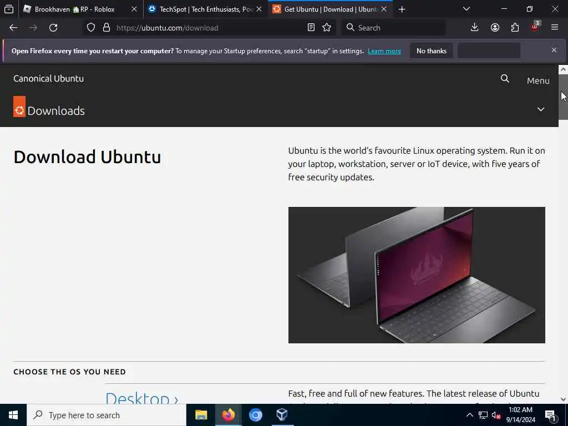The width and height of the screenshot is (568, 426).
Task: Select the Get Ubuntu Download tab
Action: [x=330, y=9]
